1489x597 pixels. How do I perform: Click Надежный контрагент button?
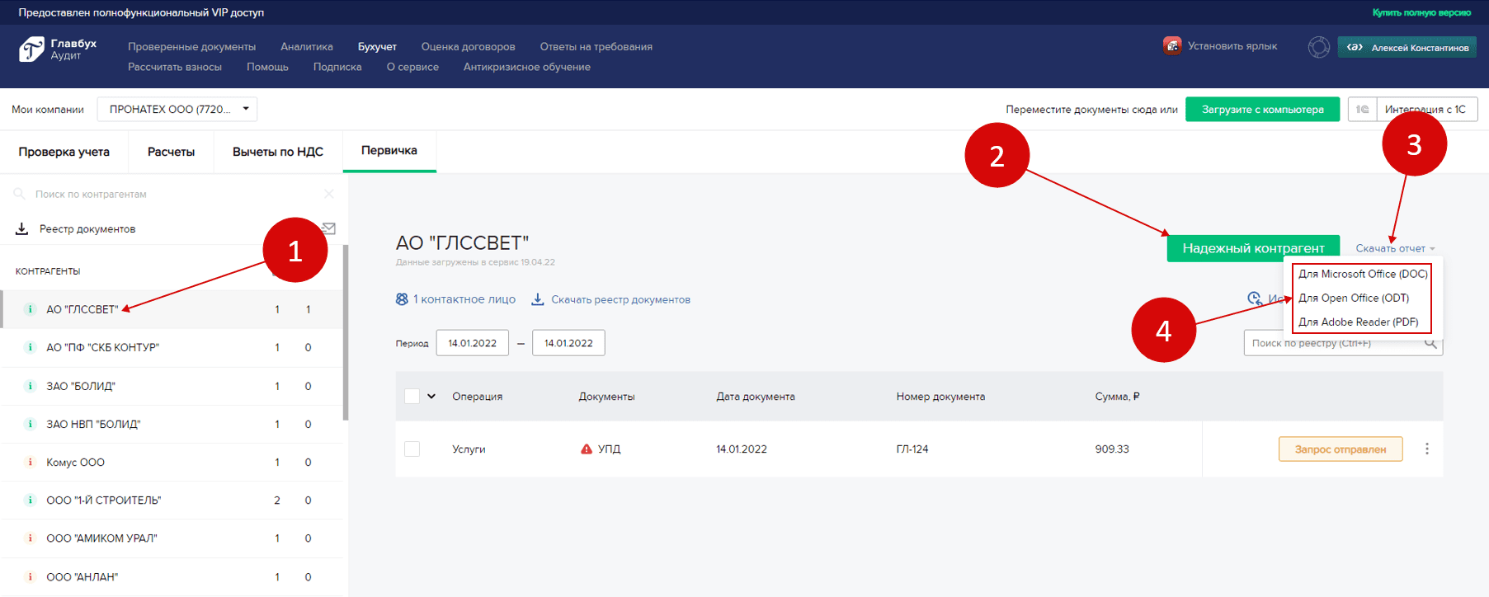pos(1253,248)
